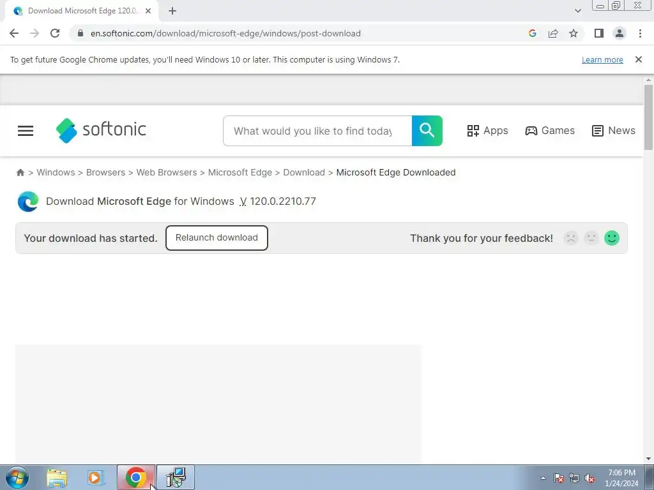This screenshot has height=490, width=654.
Task: Click the address bar URL
Action: pos(225,33)
